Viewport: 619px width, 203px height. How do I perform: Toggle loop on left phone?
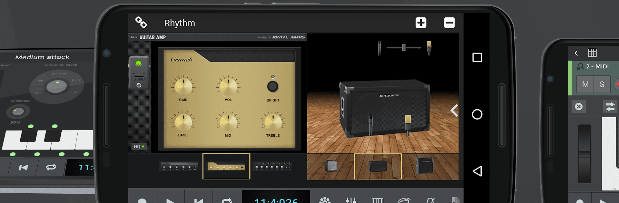pyautogui.click(x=51, y=167)
